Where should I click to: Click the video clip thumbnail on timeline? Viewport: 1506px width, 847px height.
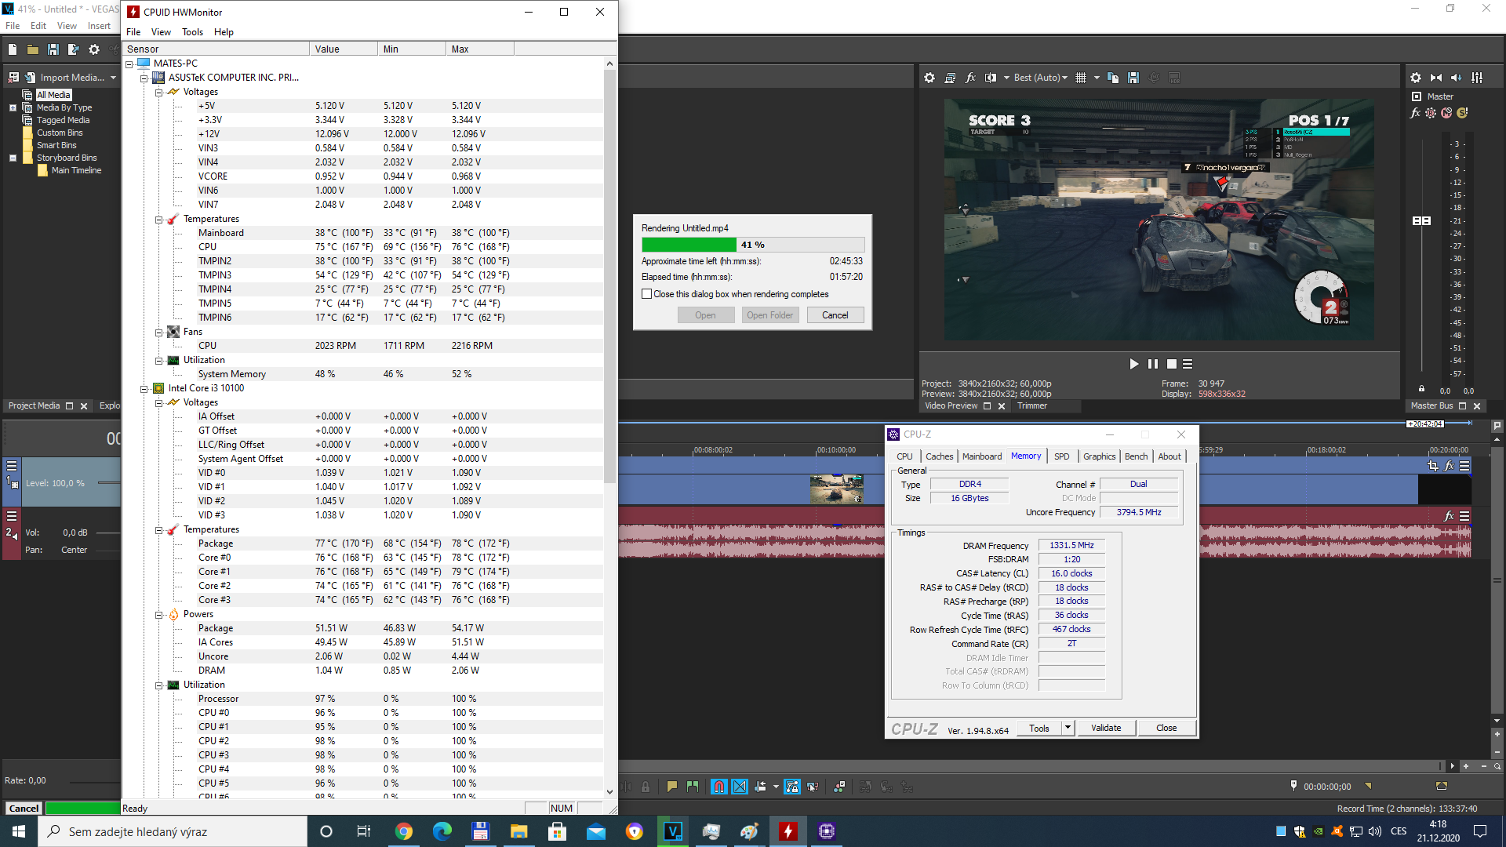(x=836, y=489)
